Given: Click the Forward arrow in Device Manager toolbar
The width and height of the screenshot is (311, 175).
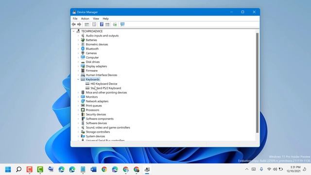Looking at the screenshot, I should [x=79, y=24].
